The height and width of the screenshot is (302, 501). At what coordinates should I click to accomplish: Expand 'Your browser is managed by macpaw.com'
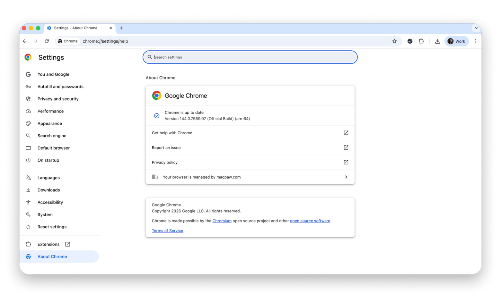[x=250, y=177]
